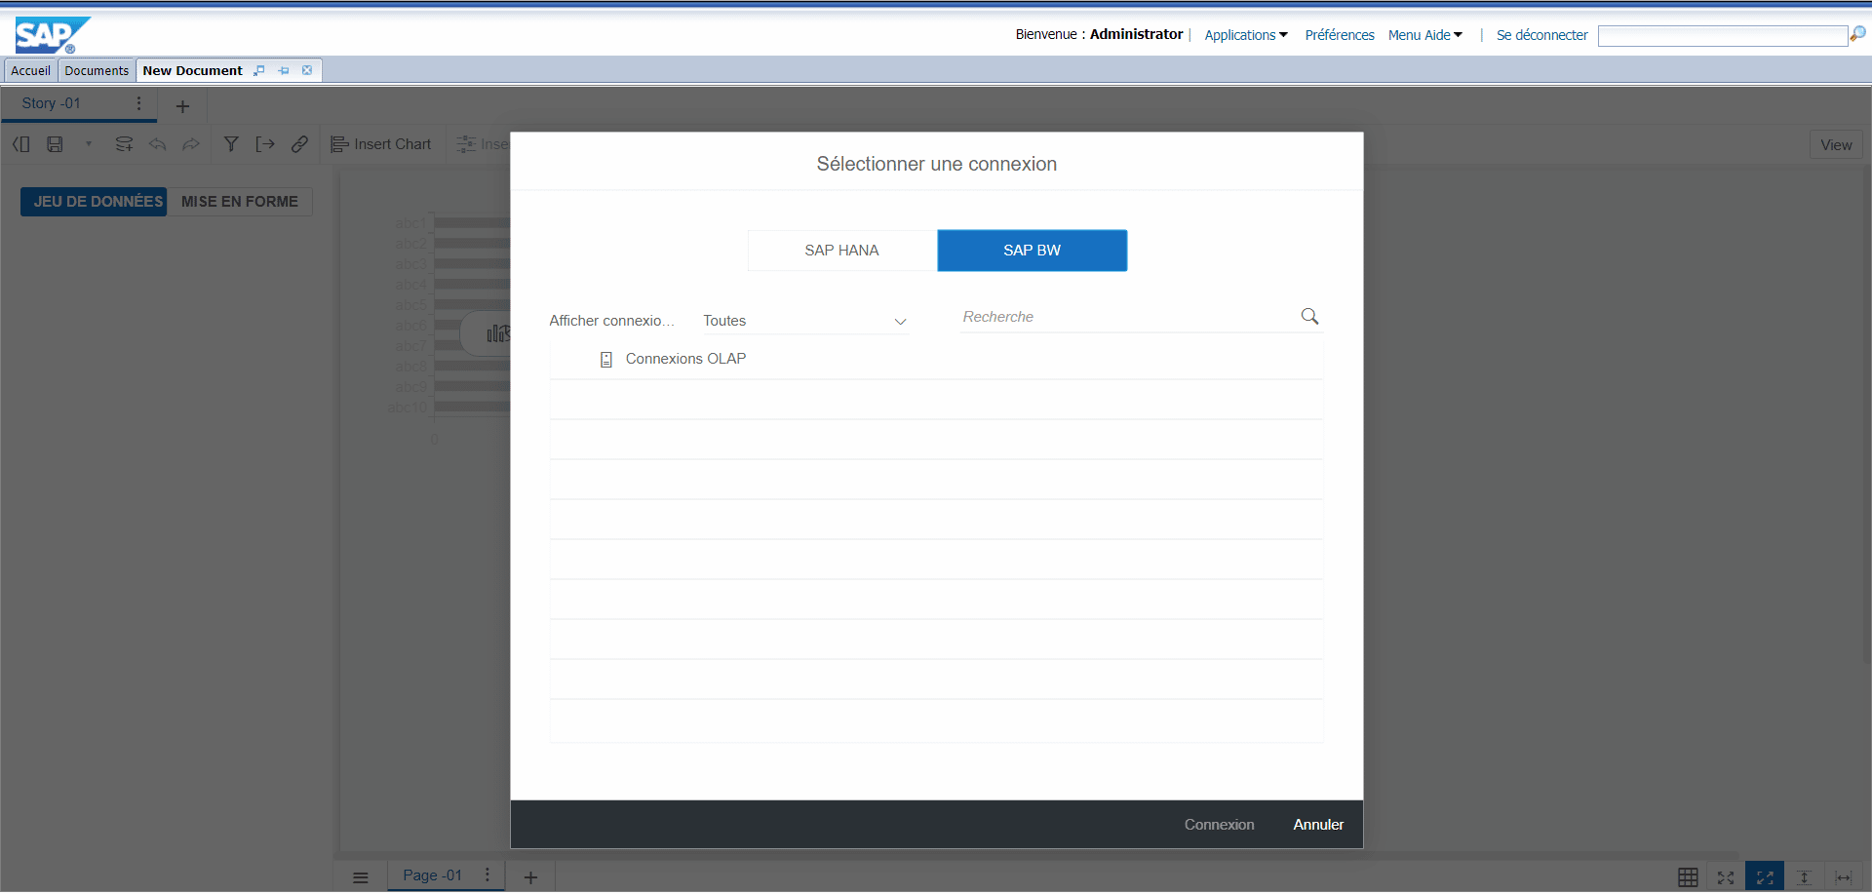Click Annuler to cancel dialog
Screen dimensions: 1872x894
coord(1318,825)
